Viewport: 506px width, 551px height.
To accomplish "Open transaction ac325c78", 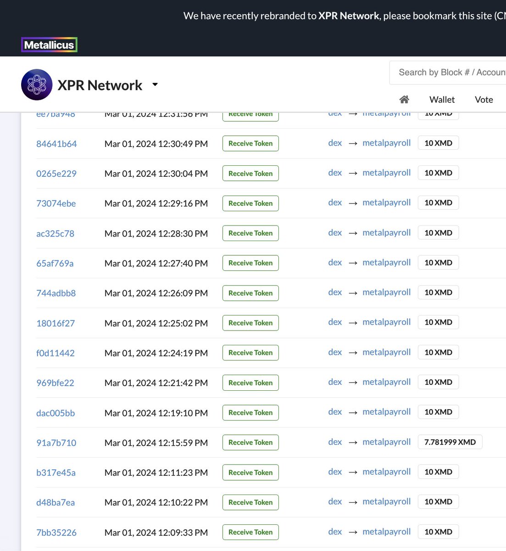I will [55, 233].
